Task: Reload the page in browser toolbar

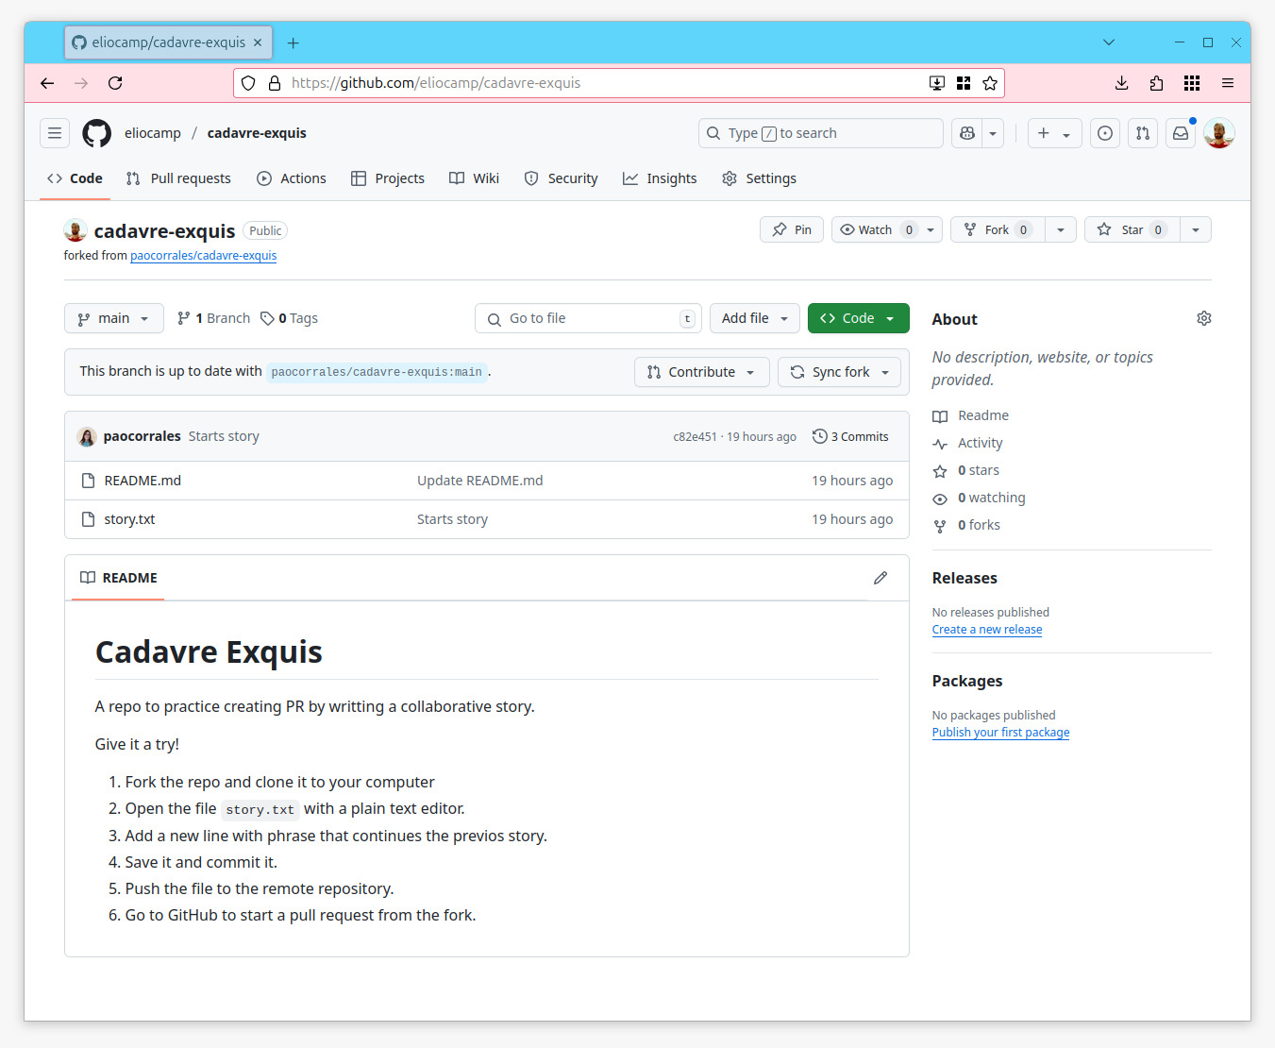Action: pos(115,83)
